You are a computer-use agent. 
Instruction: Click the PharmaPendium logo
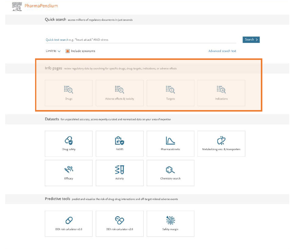pyautogui.click(x=34, y=6)
